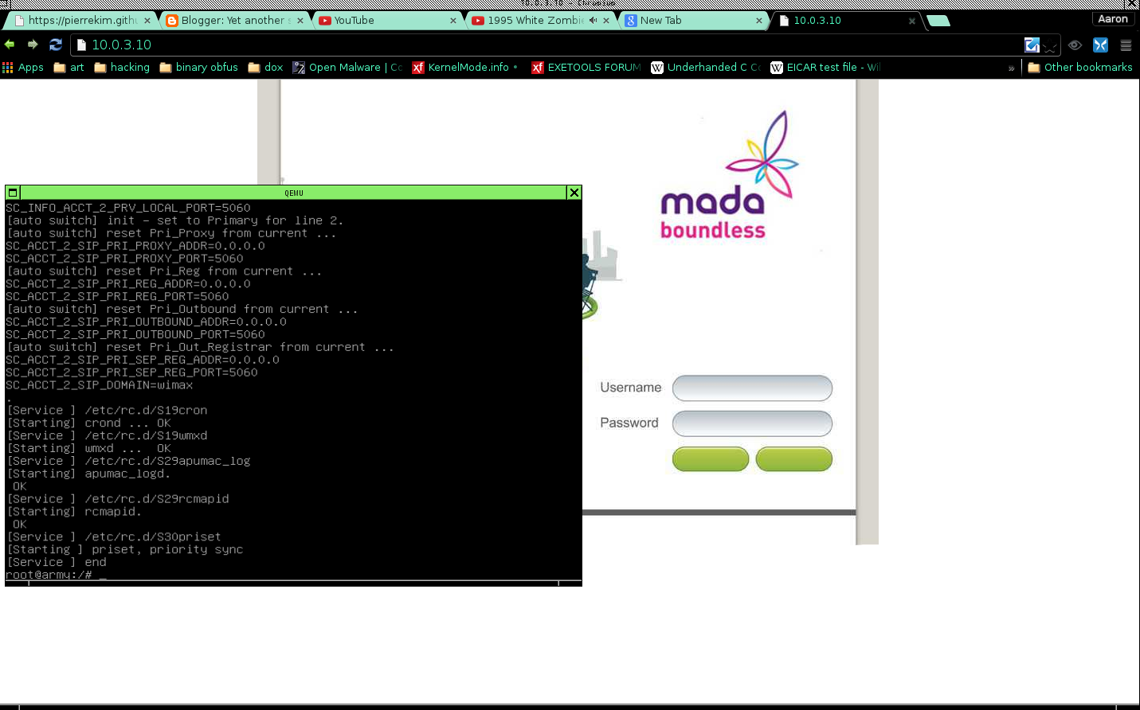Click the SC_INFO_ACCT_2_PRV_LOCAL_PORT=5060 line
The width and height of the screenshot is (1140, 710).
128,208
